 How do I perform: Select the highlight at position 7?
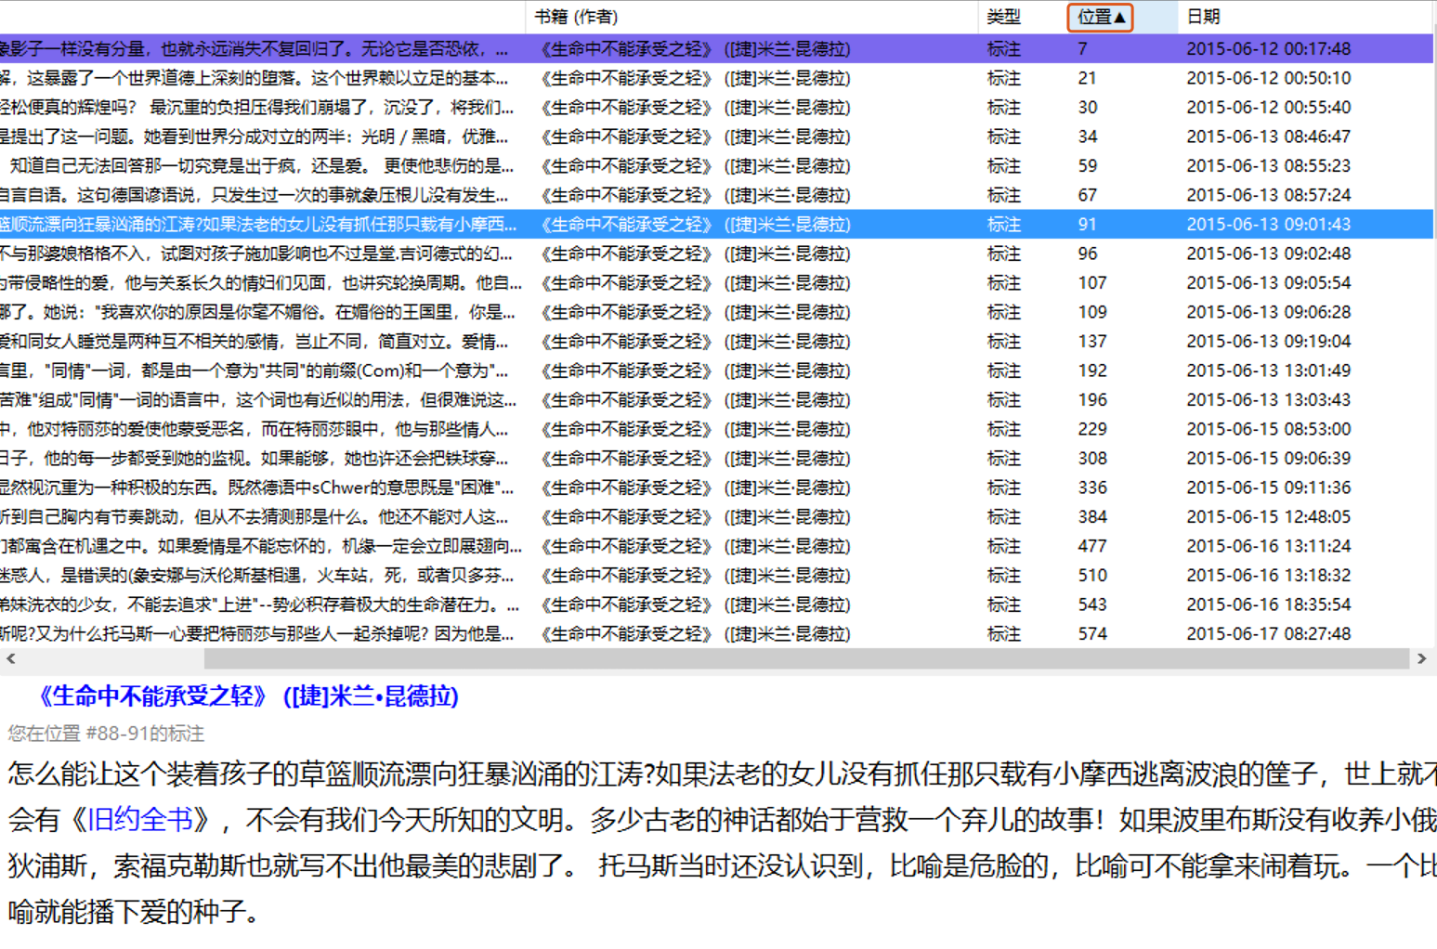1082,49
